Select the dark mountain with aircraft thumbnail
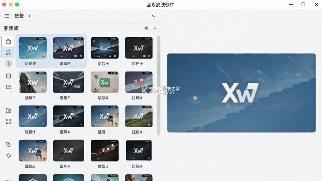The width and height of the screenshot is (322, 181). tap(69, 116)
